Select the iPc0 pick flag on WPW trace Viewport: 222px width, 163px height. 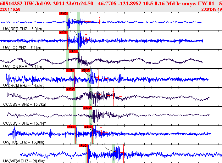tap(83, 146)
